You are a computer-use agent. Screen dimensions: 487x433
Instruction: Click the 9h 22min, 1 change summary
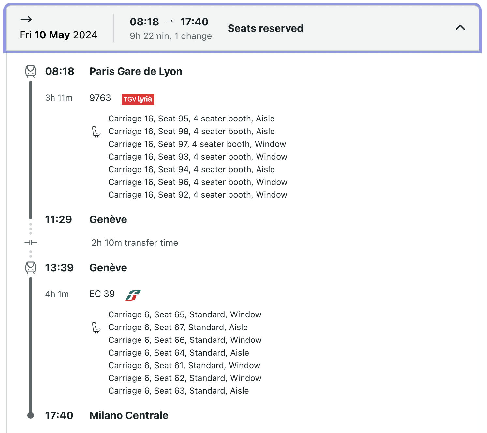click(x=170, y=36)
